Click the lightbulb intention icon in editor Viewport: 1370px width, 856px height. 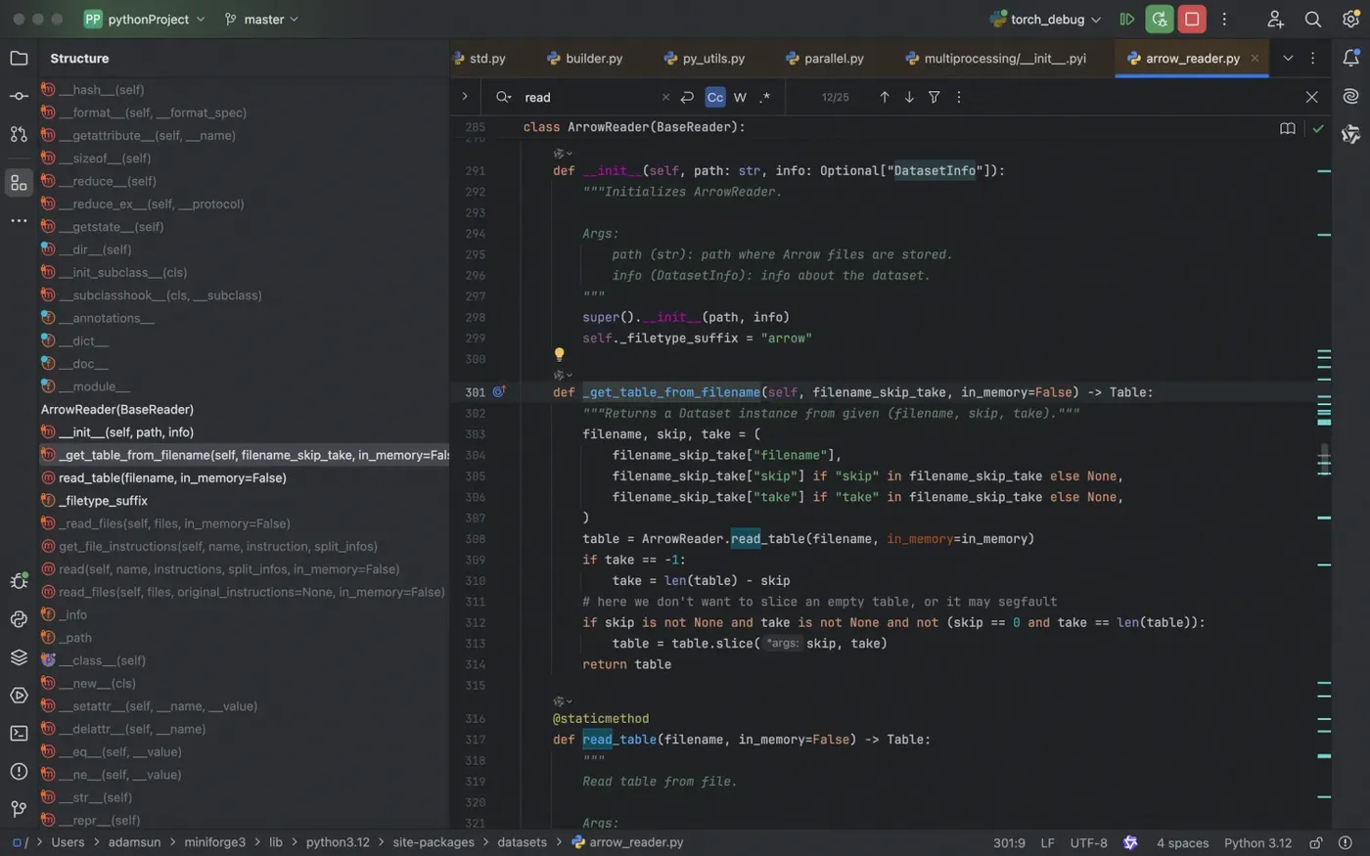[559, 354]
